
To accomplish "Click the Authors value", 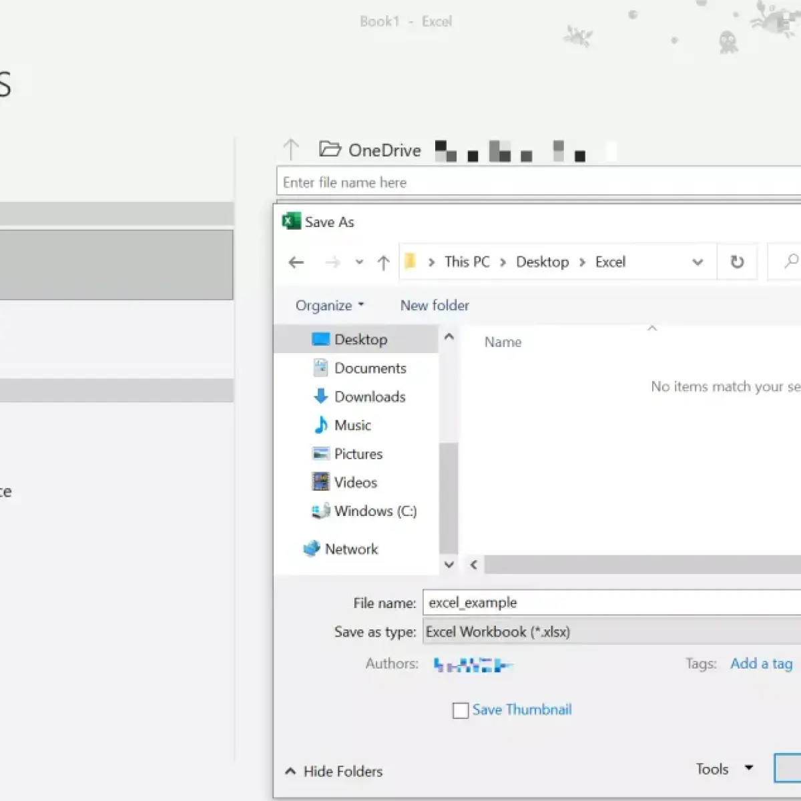I will (x=473, y=665).
